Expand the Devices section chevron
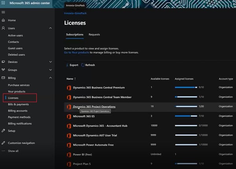 click(x=51, y=62)
